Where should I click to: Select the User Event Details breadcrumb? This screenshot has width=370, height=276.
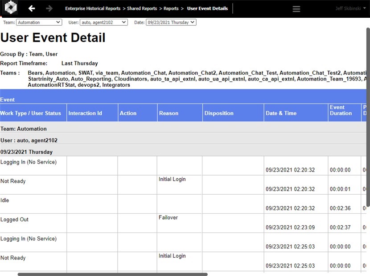point(207,8)
